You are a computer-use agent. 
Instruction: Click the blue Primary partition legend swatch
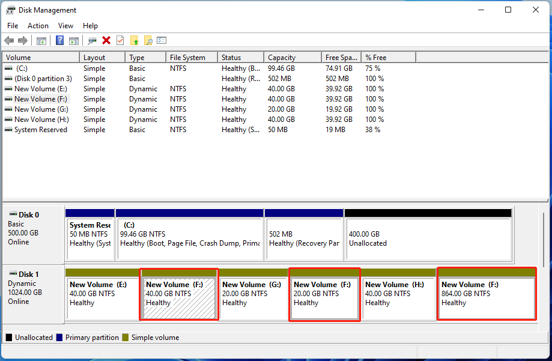point(59,338)
